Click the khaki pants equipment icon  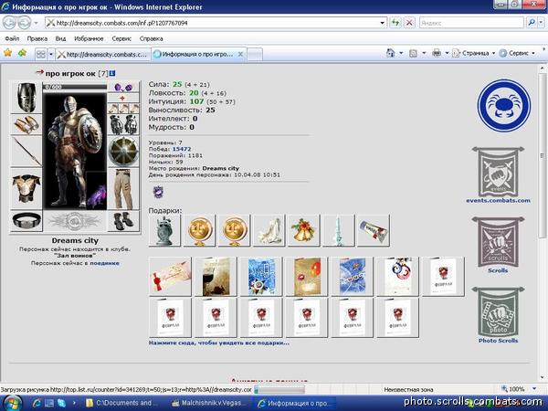[123, 189]
